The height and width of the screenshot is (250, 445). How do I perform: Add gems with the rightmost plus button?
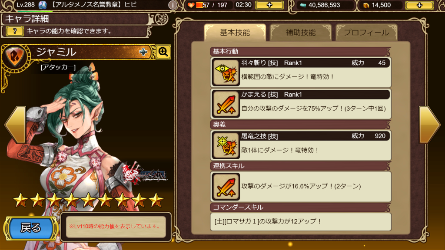coord(419,5)
